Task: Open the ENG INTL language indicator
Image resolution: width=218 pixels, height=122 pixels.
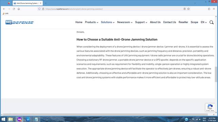Action: point(204,120)
